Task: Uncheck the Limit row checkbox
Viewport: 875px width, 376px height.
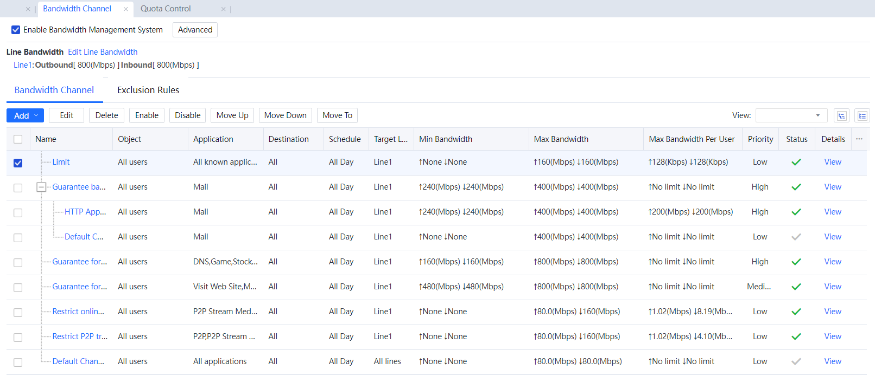Action: click(x=18, y=163)
